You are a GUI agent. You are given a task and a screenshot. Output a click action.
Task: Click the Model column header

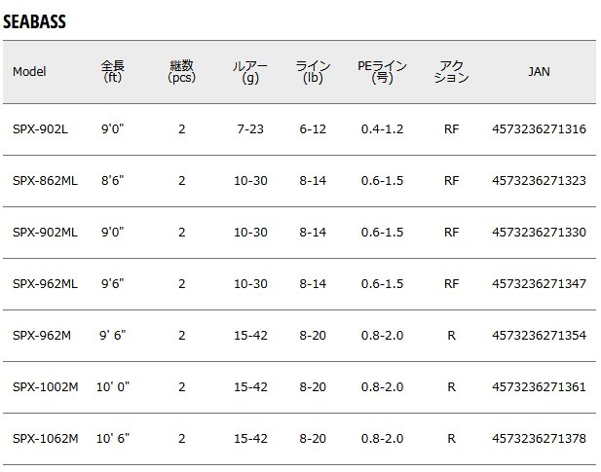pyautogui.click(x=29, y=72)
